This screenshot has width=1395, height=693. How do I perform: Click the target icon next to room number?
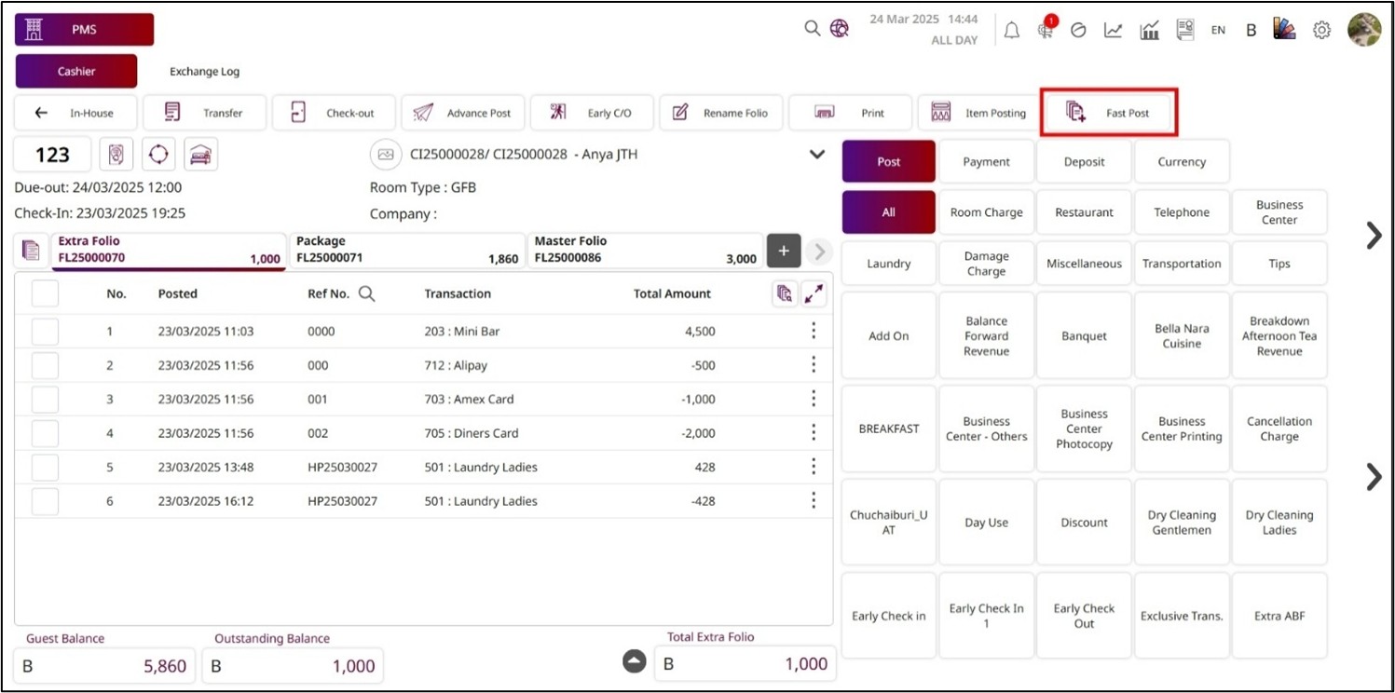[x=158, y=155]
